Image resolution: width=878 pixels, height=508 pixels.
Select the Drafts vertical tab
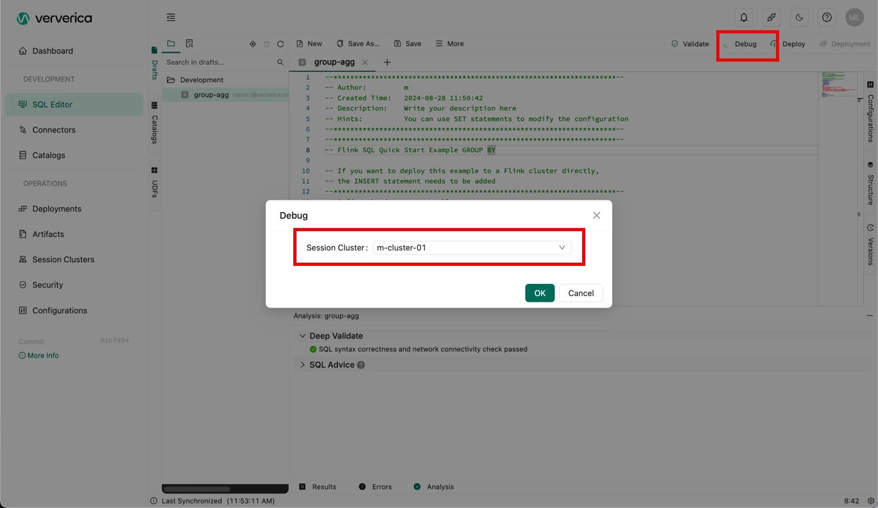154,63
